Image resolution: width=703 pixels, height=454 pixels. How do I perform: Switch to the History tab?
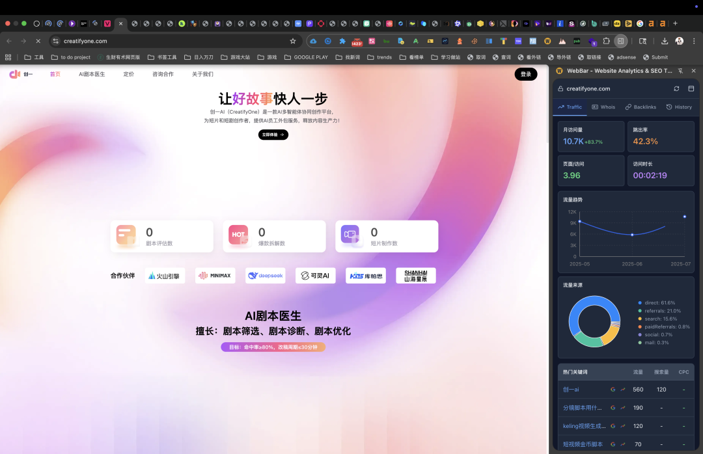pos(679,107)
